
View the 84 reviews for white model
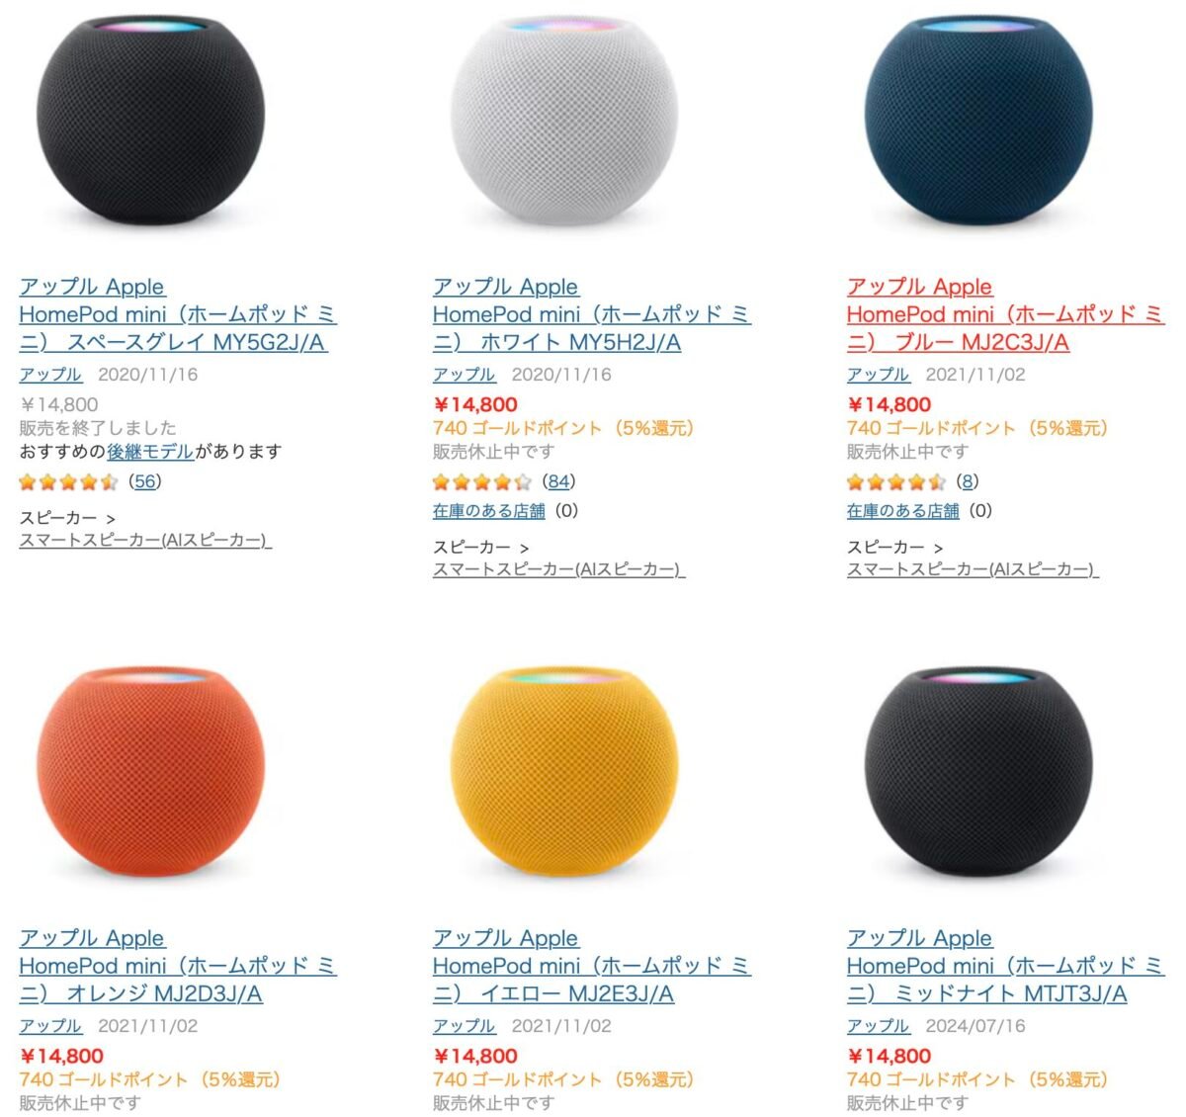[559, 481]
